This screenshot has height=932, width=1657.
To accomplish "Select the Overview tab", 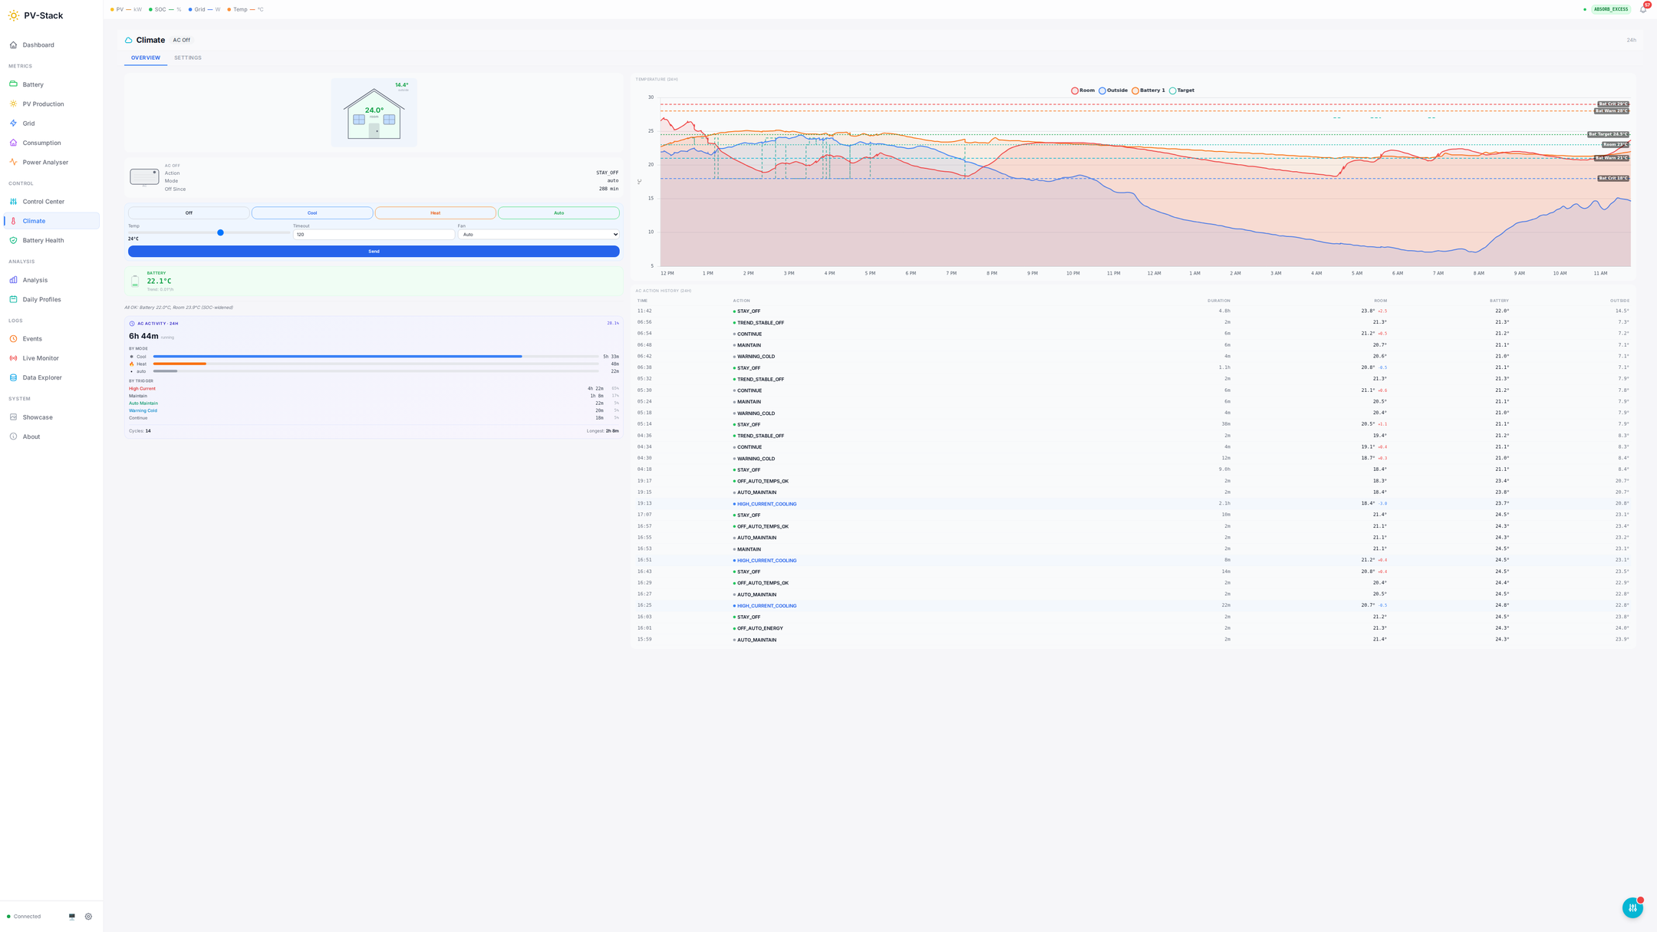I will coord(145,58).
